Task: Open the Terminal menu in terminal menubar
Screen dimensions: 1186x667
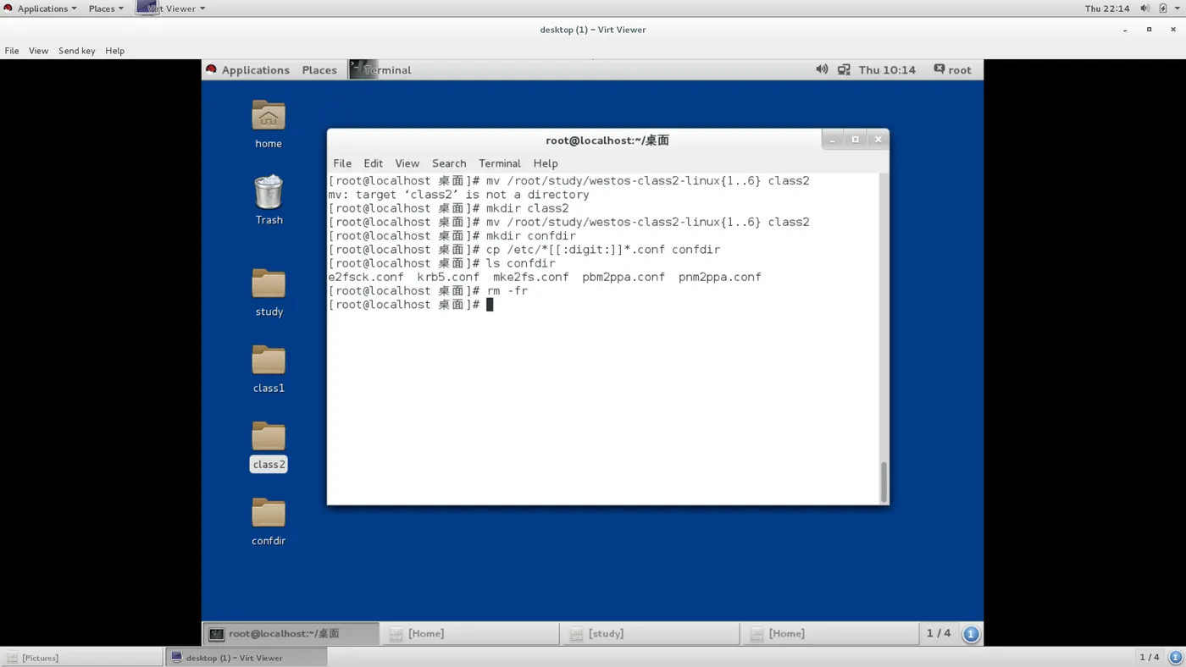Action: [500, 163]
